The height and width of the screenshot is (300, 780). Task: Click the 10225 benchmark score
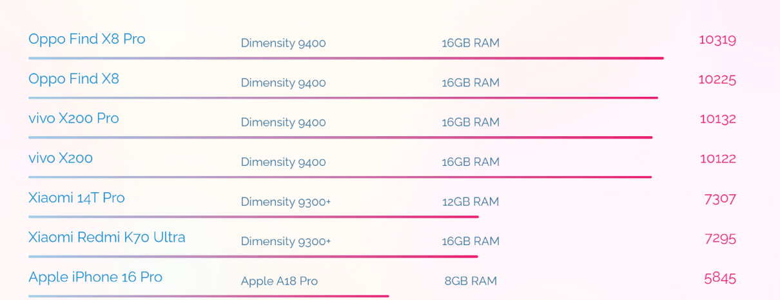point(717,80)
